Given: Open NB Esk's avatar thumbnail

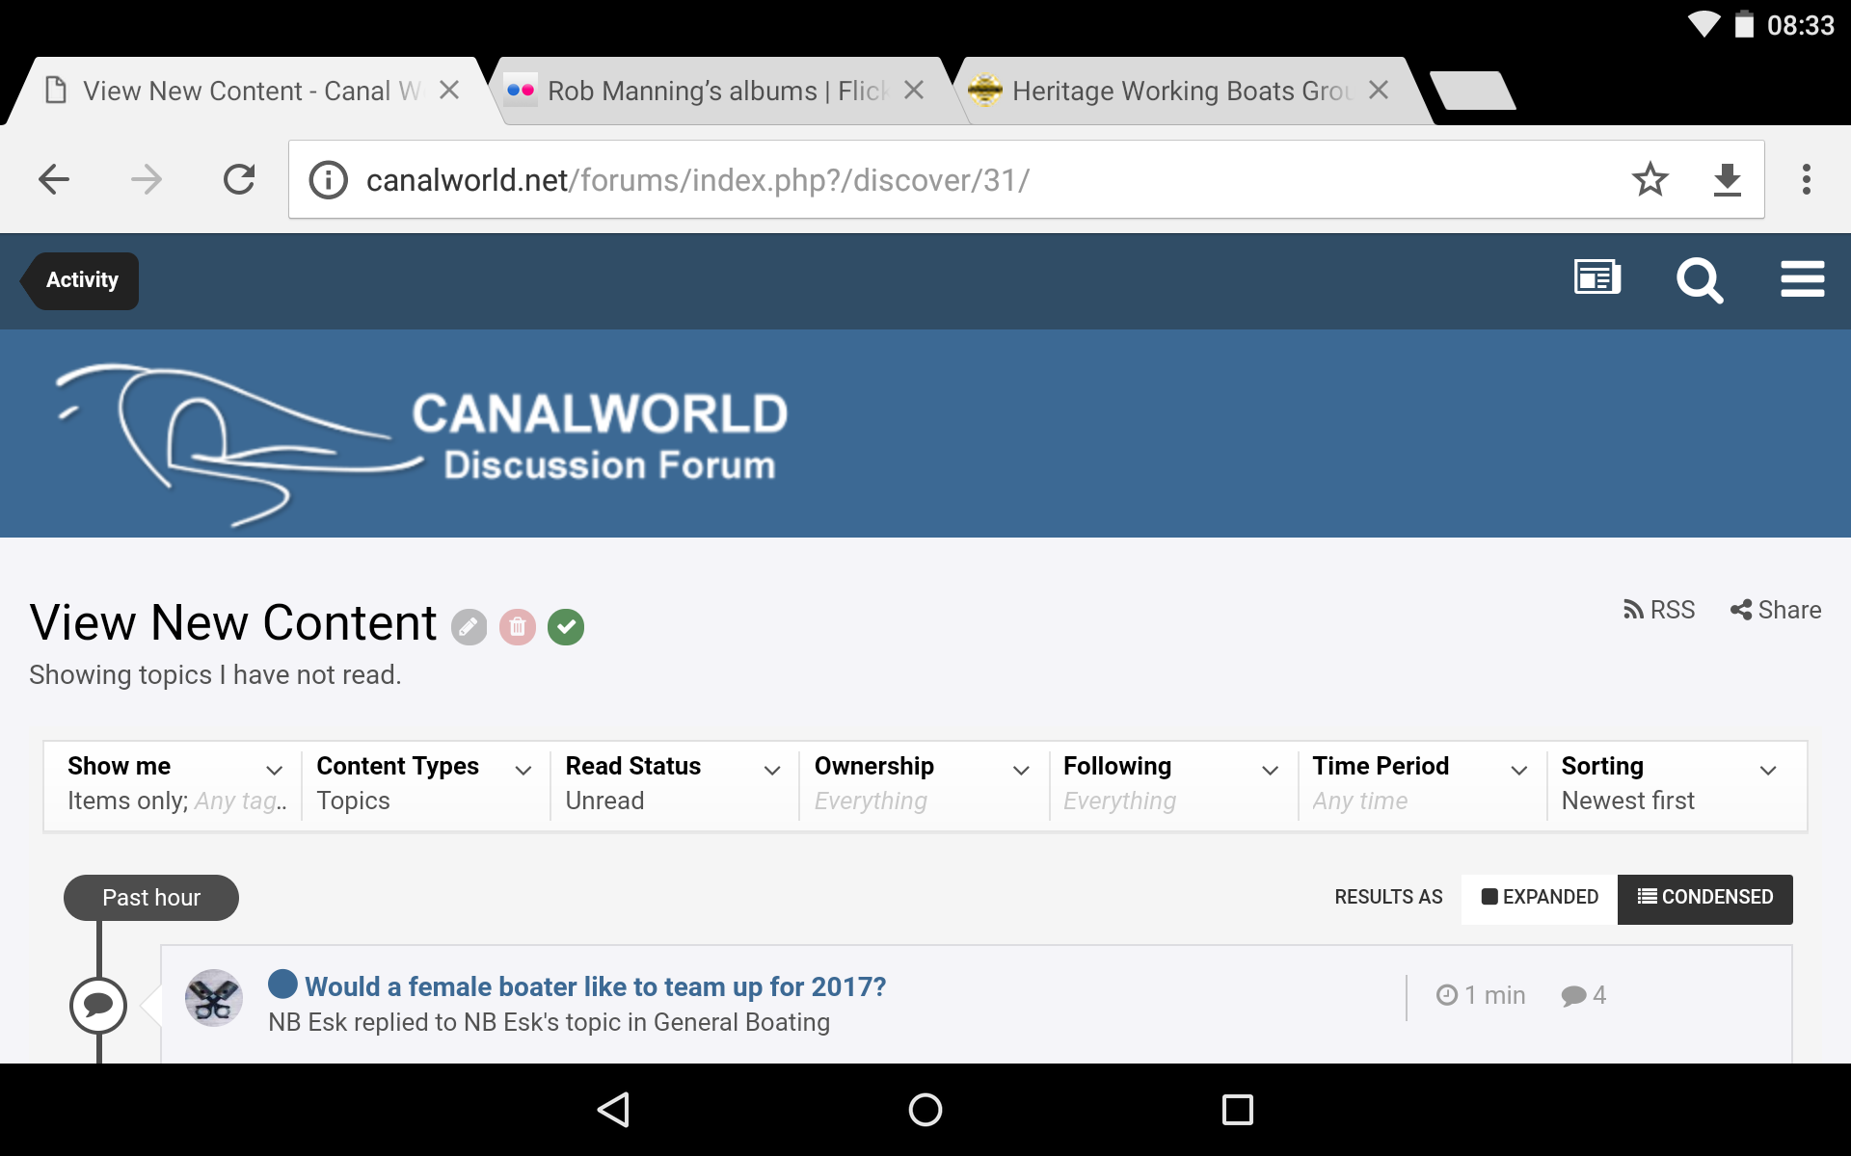Looking at the screenshot, I should 214,998.
